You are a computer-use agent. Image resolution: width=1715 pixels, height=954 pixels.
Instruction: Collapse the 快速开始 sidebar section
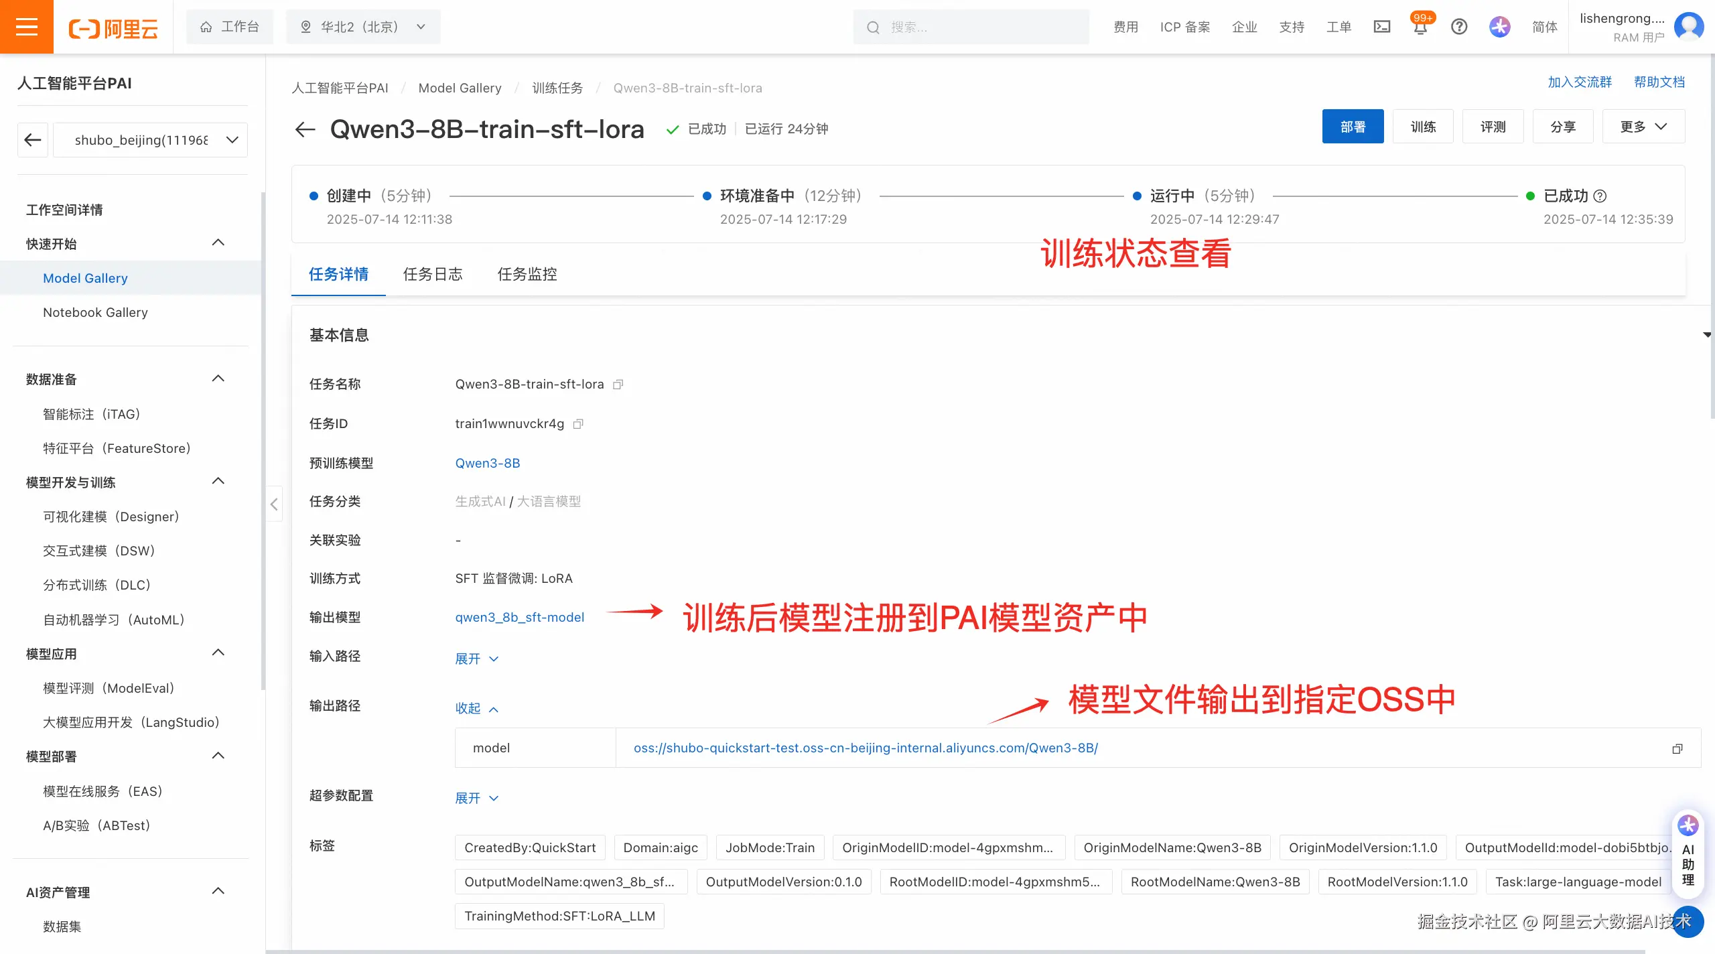218,243
